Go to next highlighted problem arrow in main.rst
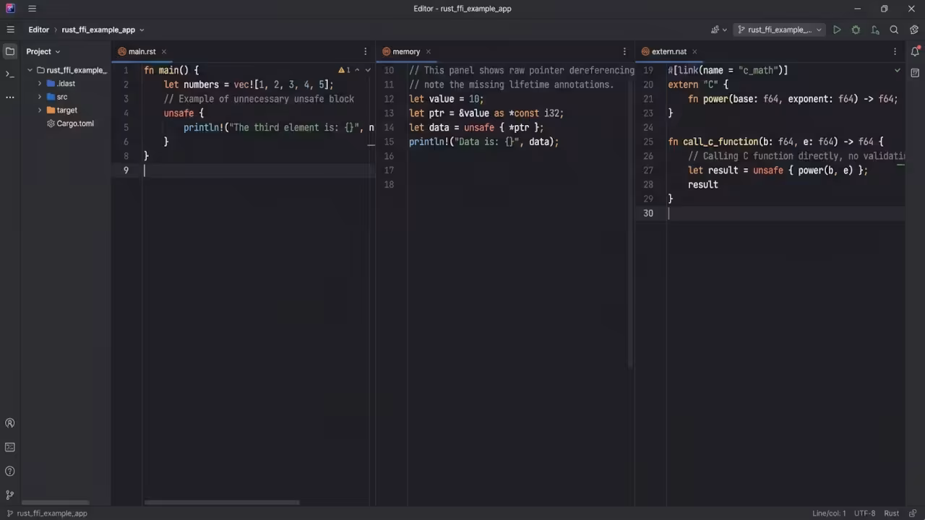Screen dimensions: 925x520 click(368, 70)
